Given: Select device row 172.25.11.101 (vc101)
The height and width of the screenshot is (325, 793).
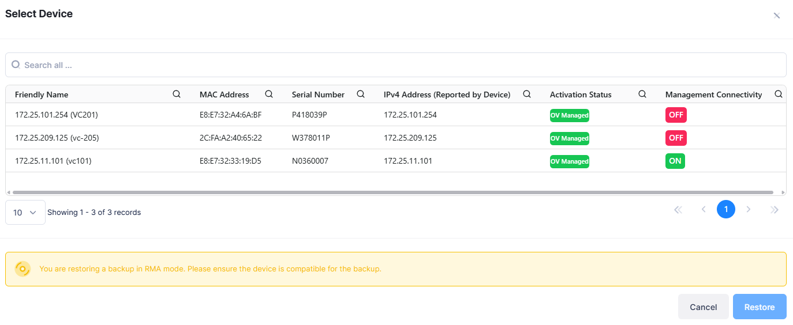Looking at the screenshot, I should tap(53, 161).
